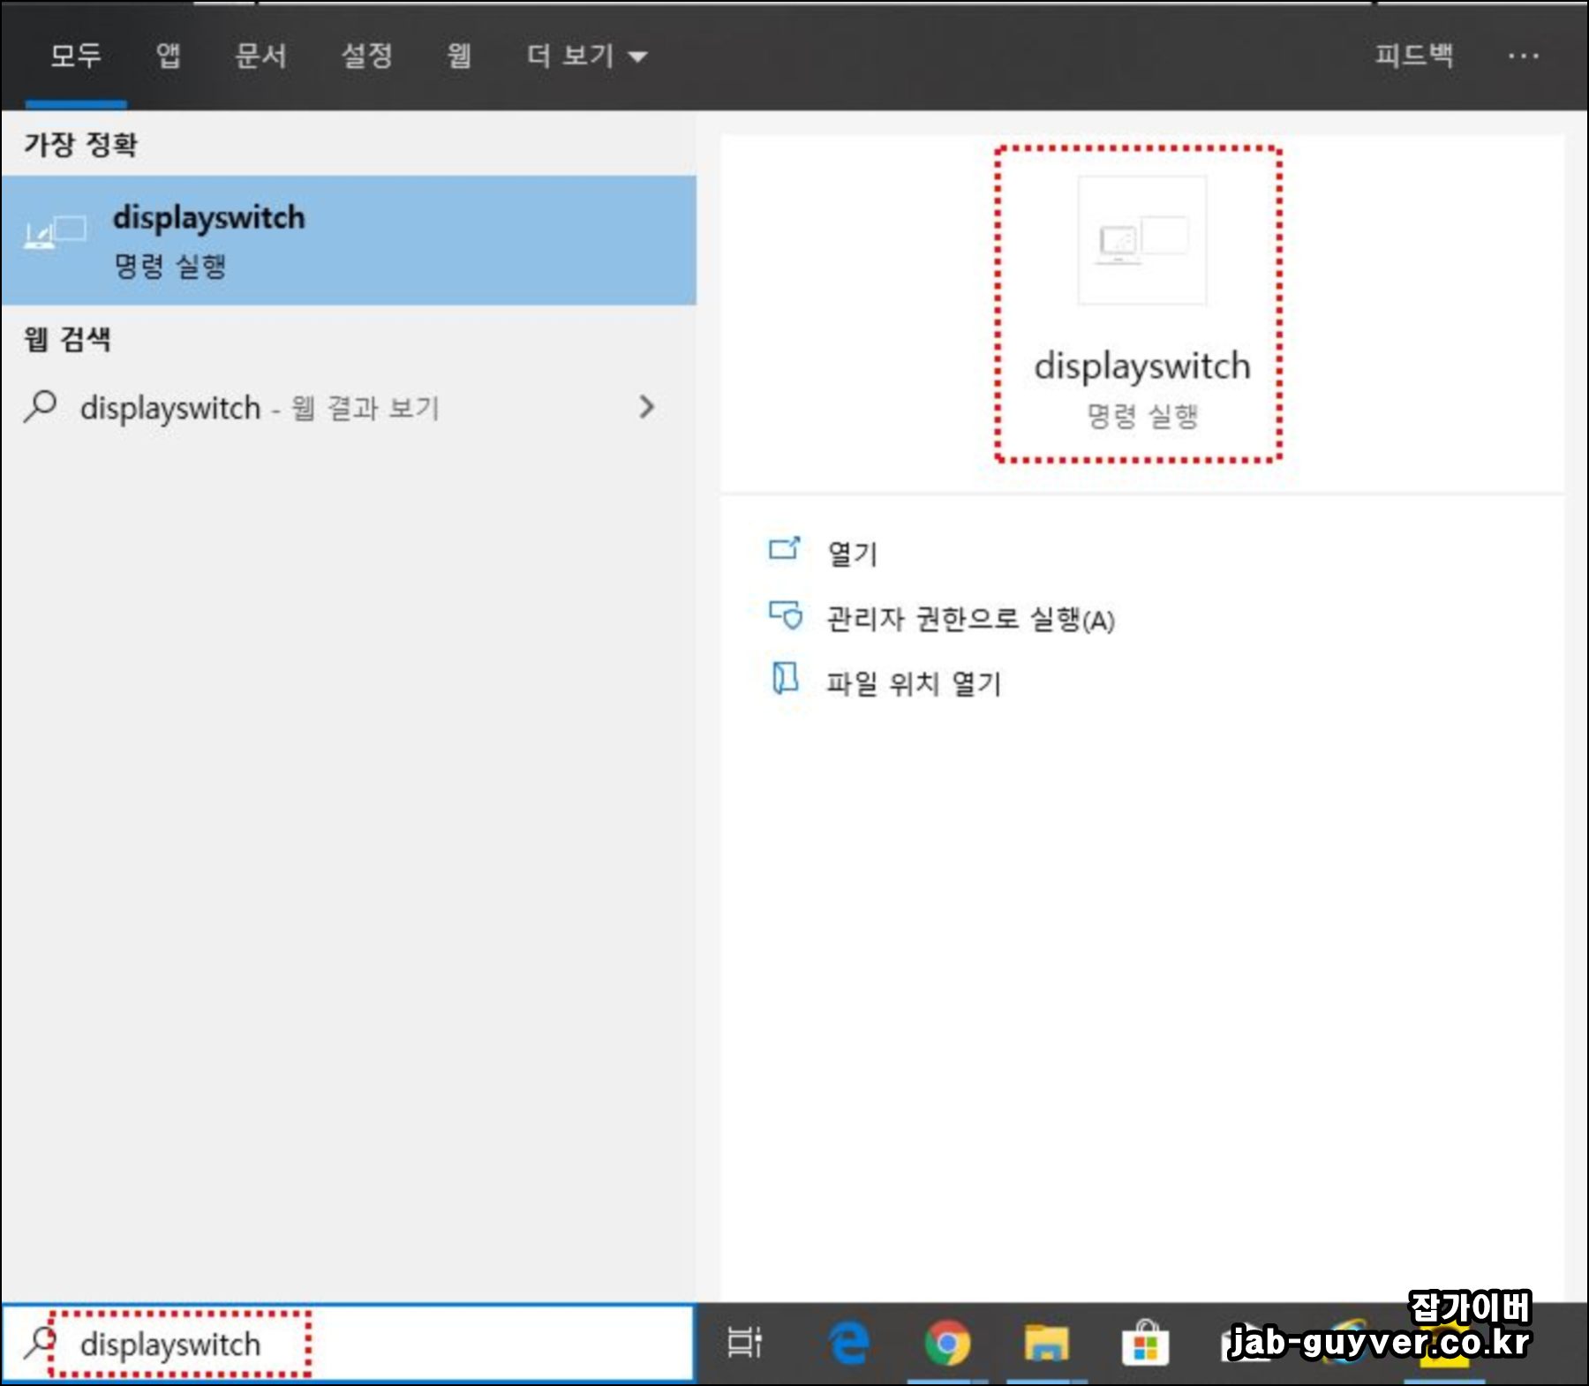This screenshot has width=1589, height=1386.
Task: Click 열기 to open the command
Action: coord(852,554)
